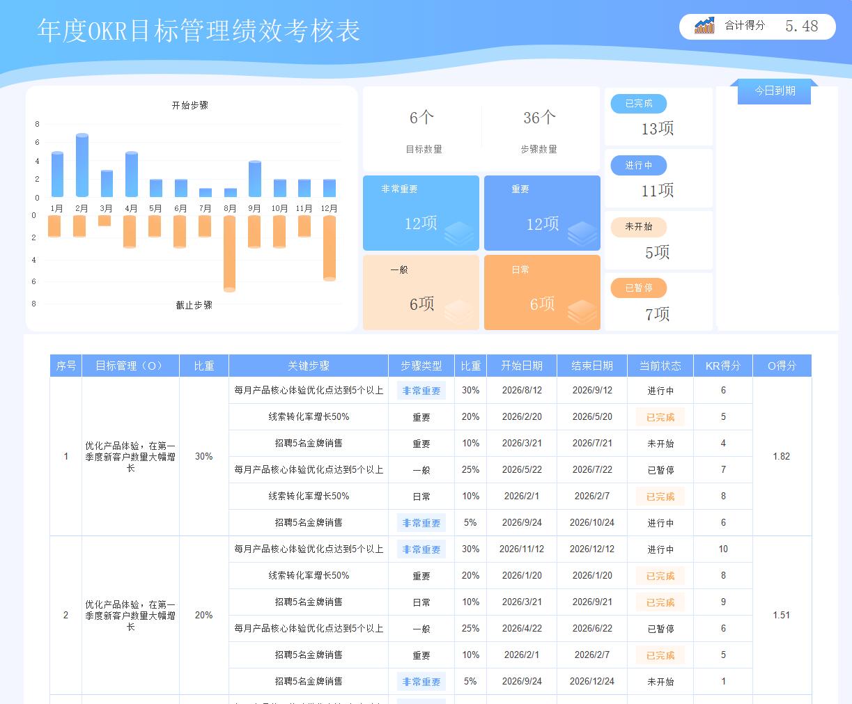The height and width of the screenshot is (704, 852).
Task: Click the bar chart icon beside 合计得分
Action: (x=704, y=26)
